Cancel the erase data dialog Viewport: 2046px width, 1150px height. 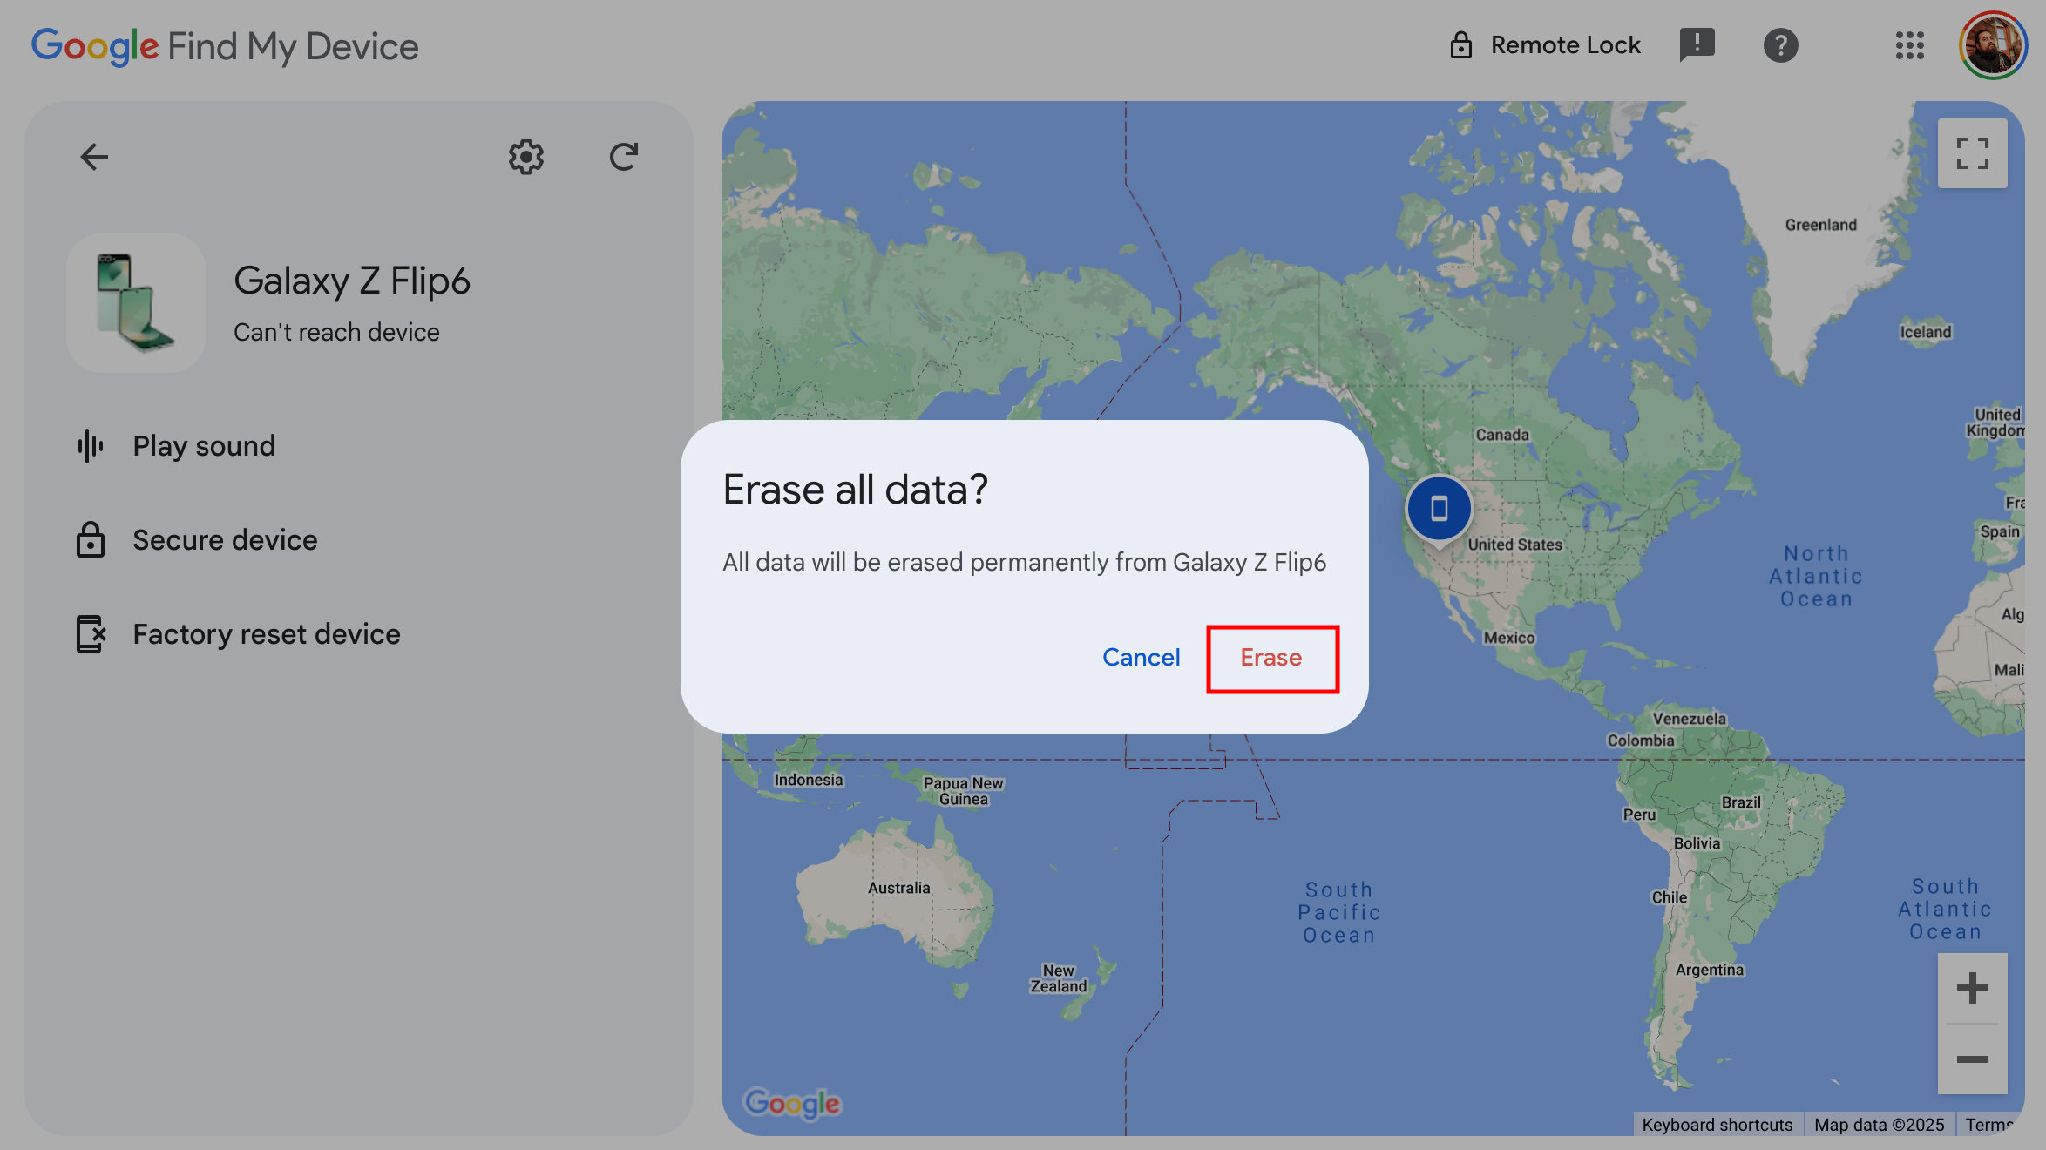[x=1141, y=658]
